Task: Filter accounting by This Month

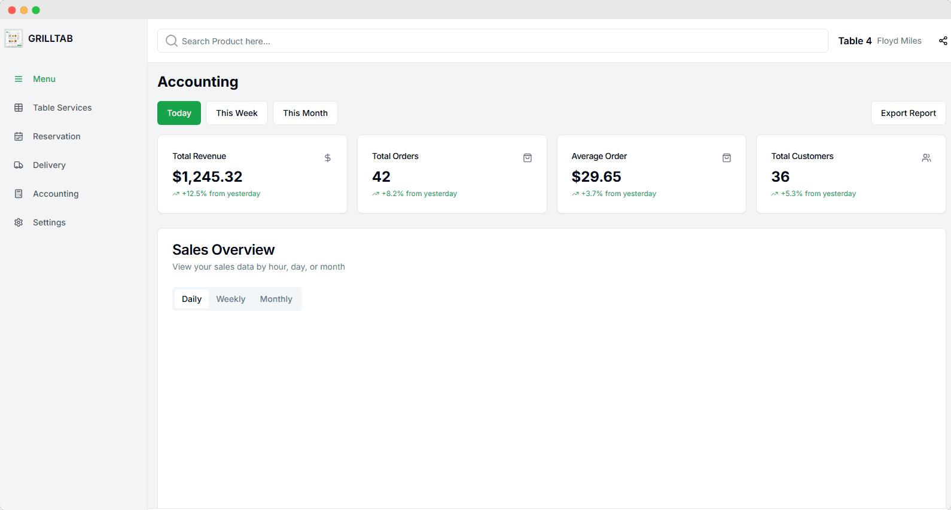Action: coord(305,113)
